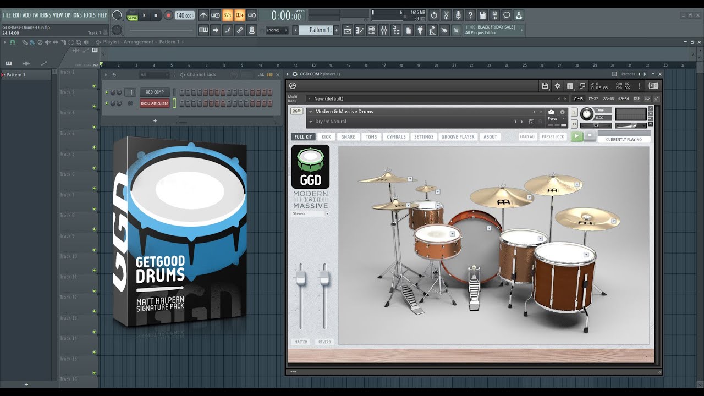704x396 pixels.
Task: Click the Kontakt Tune knob
Action: coord(587,114)
